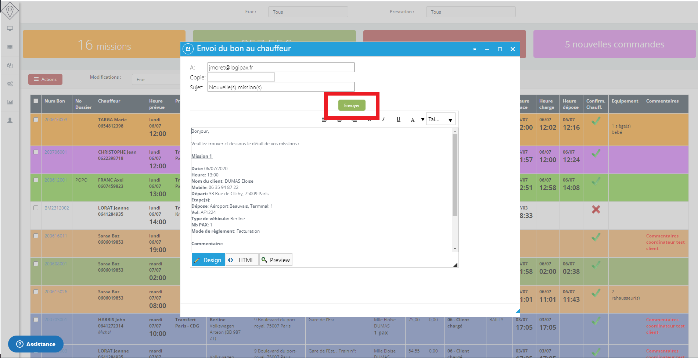Open the monitor icon in left sidebar
Image resolution: width=698 pixels, height=358 pixels.
[10, 29]
